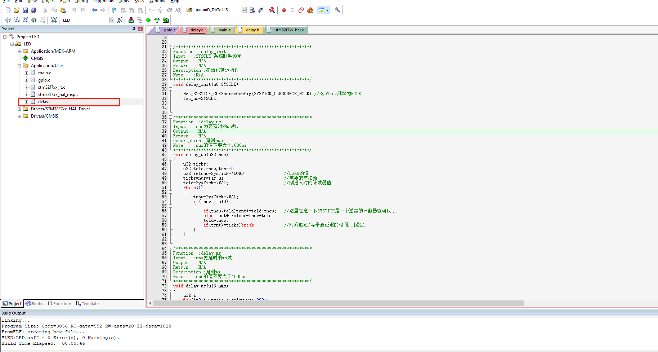Build the LED target
658x352 pixels.
(17, 20)
